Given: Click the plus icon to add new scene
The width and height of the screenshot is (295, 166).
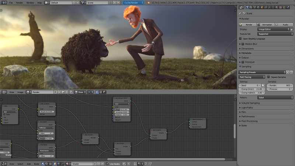Looking at the screenshot, I should click(114, 3).
